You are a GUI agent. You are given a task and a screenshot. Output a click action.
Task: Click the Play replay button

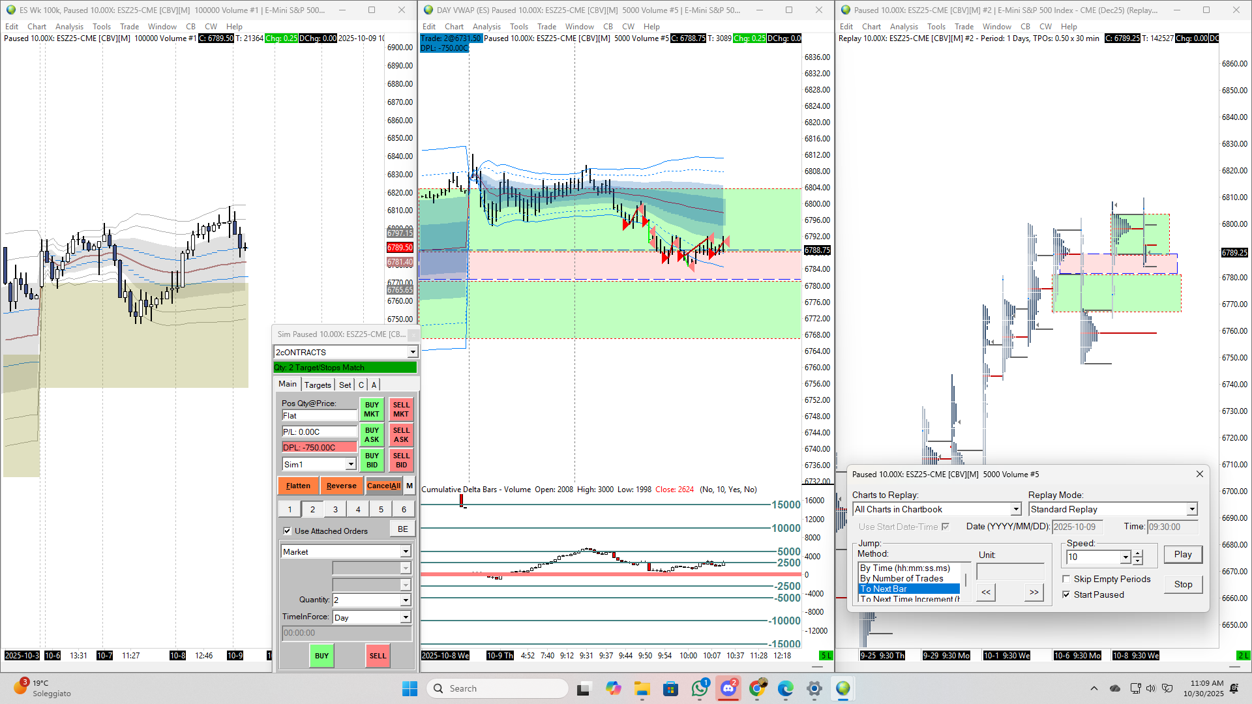1183,554
